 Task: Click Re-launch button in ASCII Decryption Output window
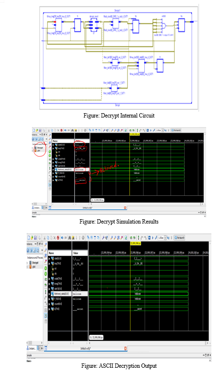[179, 238]
